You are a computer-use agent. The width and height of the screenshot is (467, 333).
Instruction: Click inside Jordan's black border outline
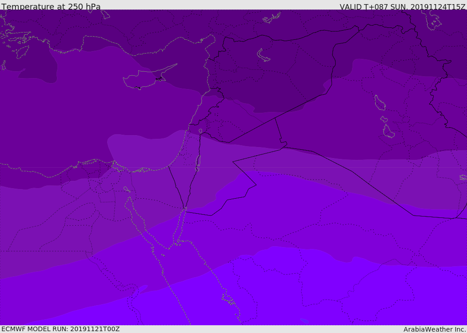pyautogui.click(x=219, y=183)
